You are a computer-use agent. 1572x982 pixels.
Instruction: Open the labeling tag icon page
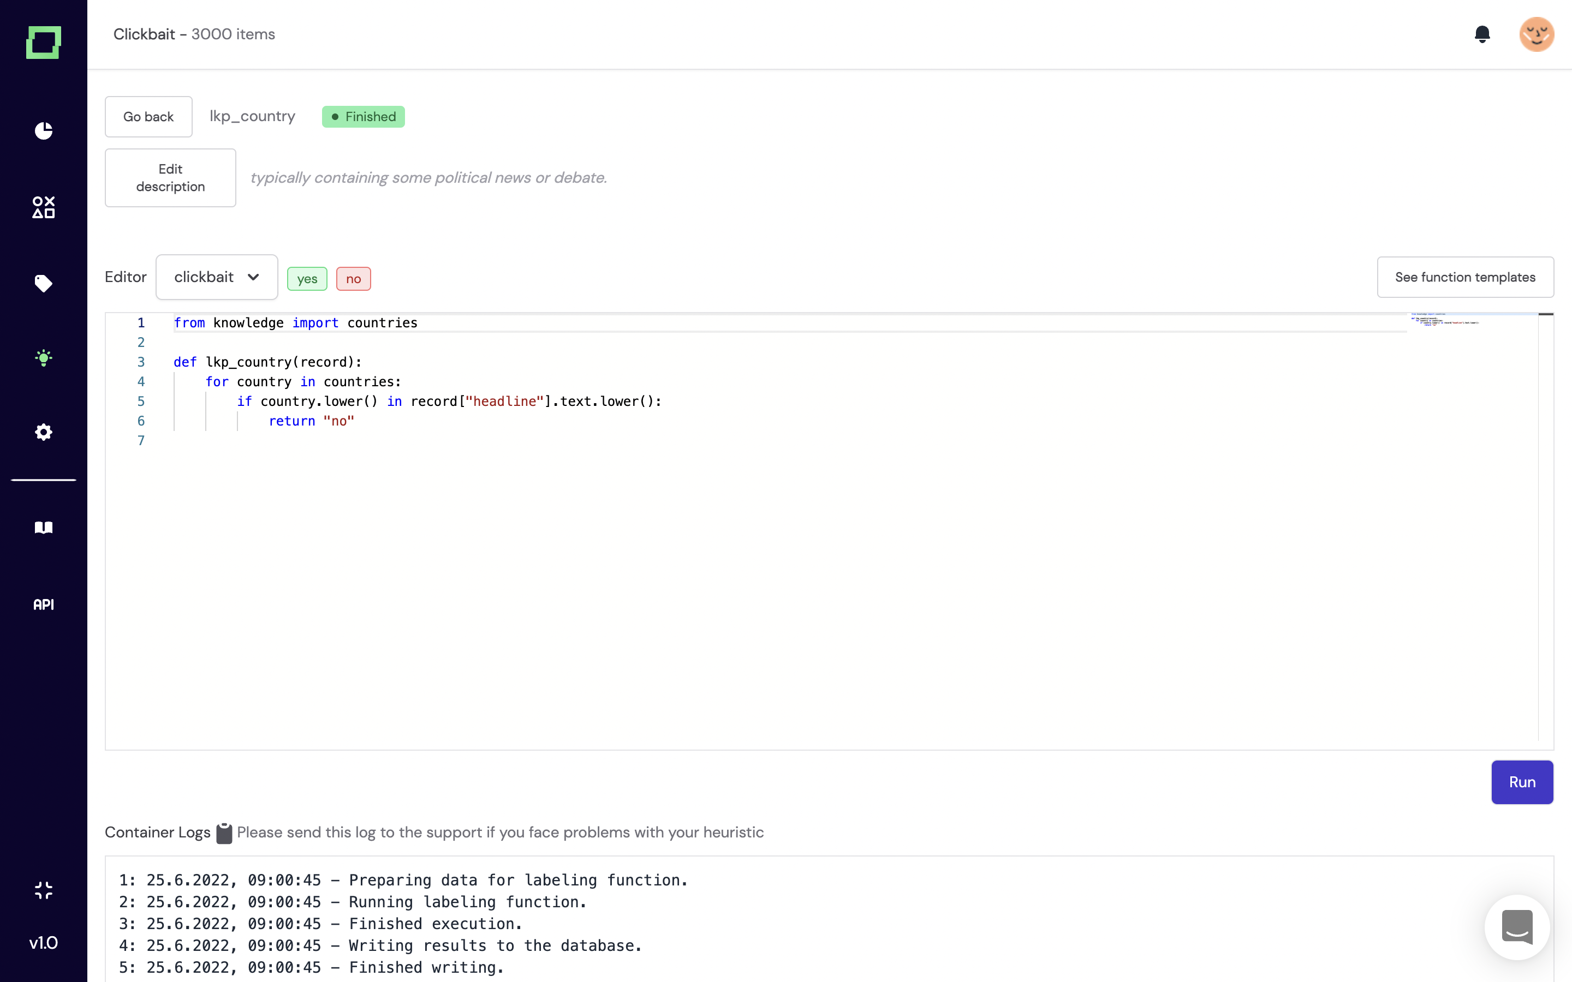(x=44, y=283)
